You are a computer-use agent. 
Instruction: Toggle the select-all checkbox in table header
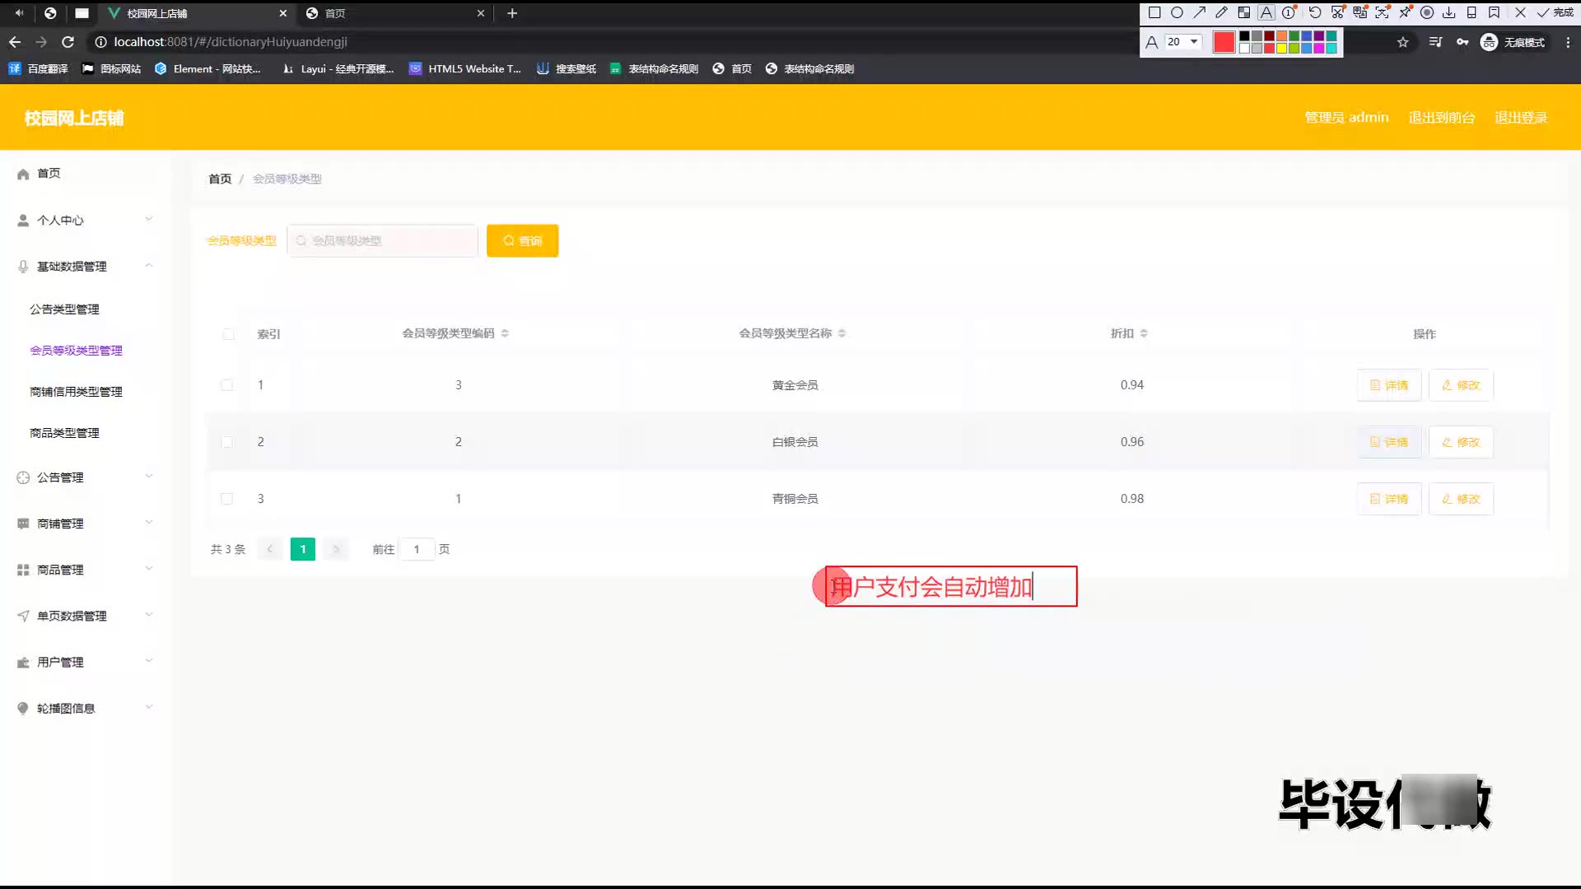[x=228, y=334]
